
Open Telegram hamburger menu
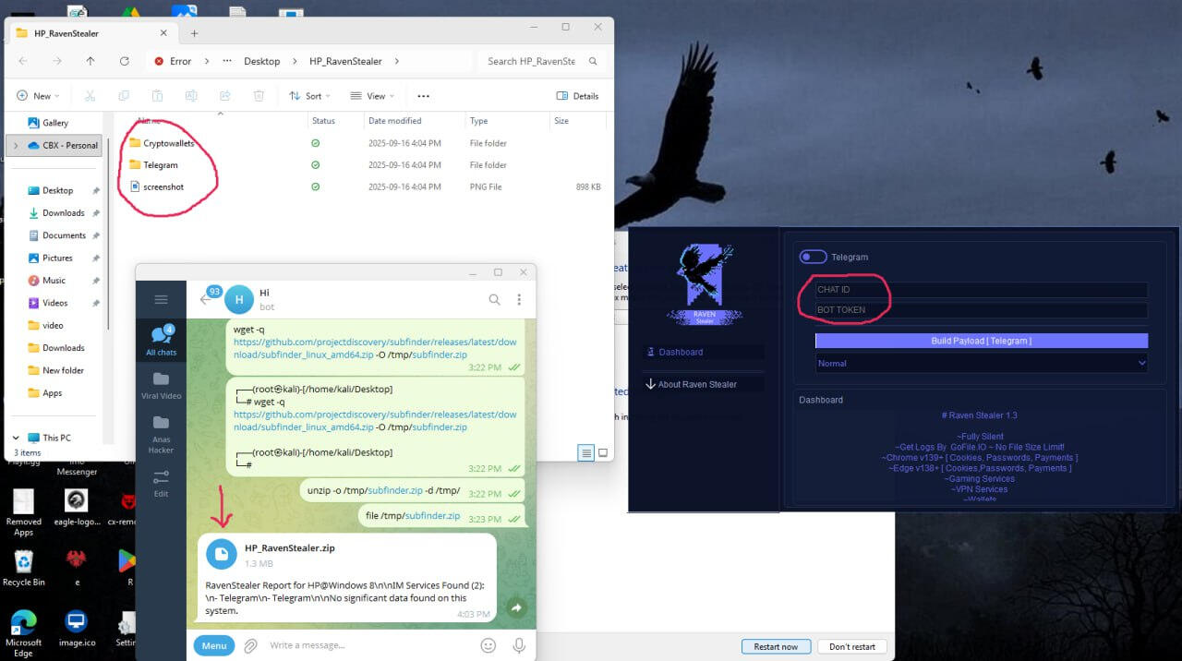[x=161, y=299]
